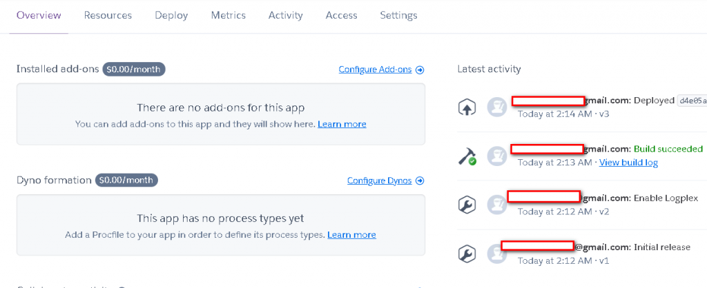The image size is (707, 288).
Task: Click the wrench icon beside Initial release
Action: click(x=467, y=253)
